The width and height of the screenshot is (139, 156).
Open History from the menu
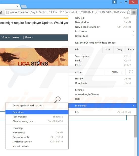point(102,79)
